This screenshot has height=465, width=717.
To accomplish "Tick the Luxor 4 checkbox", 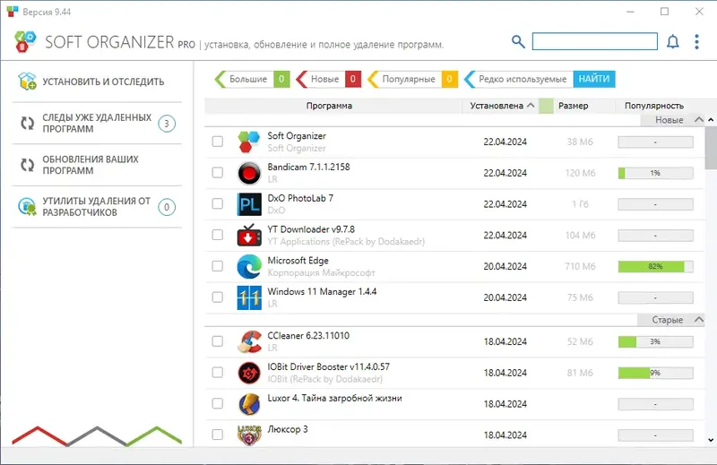I will point(218,403).
